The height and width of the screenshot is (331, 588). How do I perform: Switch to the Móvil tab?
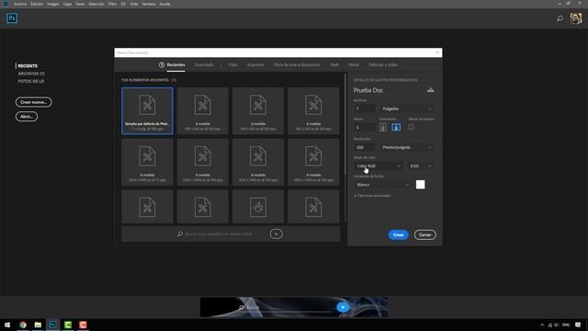(354, 64)
